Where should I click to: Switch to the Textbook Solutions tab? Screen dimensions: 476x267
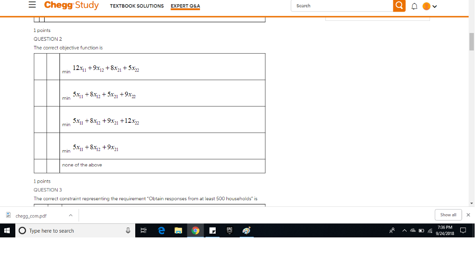pos(137,6)
